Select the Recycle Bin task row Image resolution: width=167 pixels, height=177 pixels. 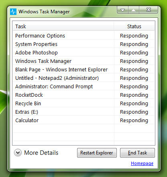(x=83, y=104)
